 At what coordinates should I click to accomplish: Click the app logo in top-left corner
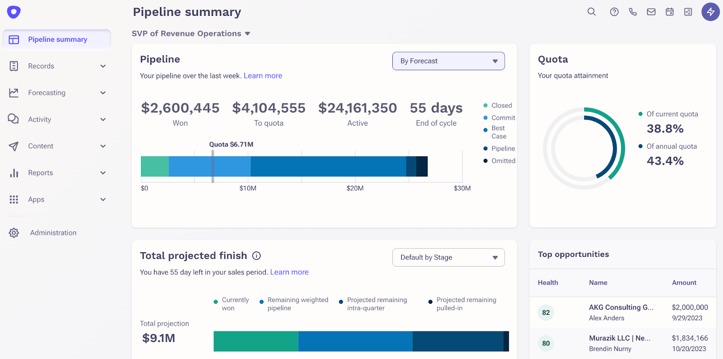pos(14,12)
